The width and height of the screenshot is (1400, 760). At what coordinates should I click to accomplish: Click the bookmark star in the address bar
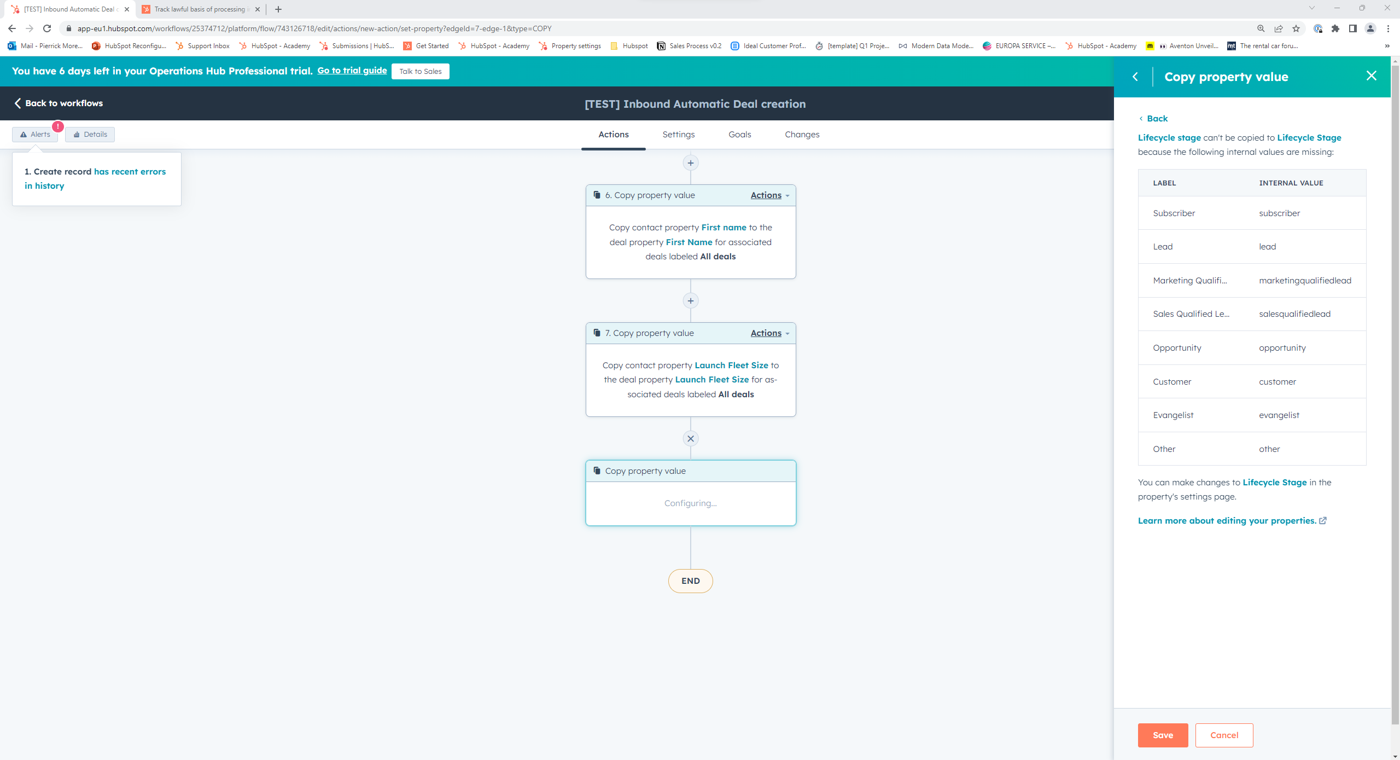(x=1296, y=28)
